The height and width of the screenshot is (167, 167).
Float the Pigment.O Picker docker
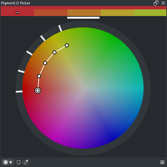coord(156,3)
